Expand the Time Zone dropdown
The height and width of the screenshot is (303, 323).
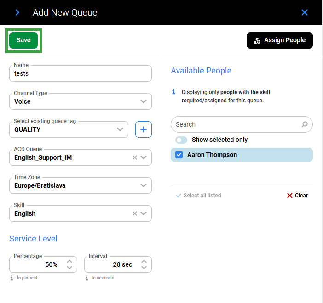pyautogui.click(x=144, y=185)
